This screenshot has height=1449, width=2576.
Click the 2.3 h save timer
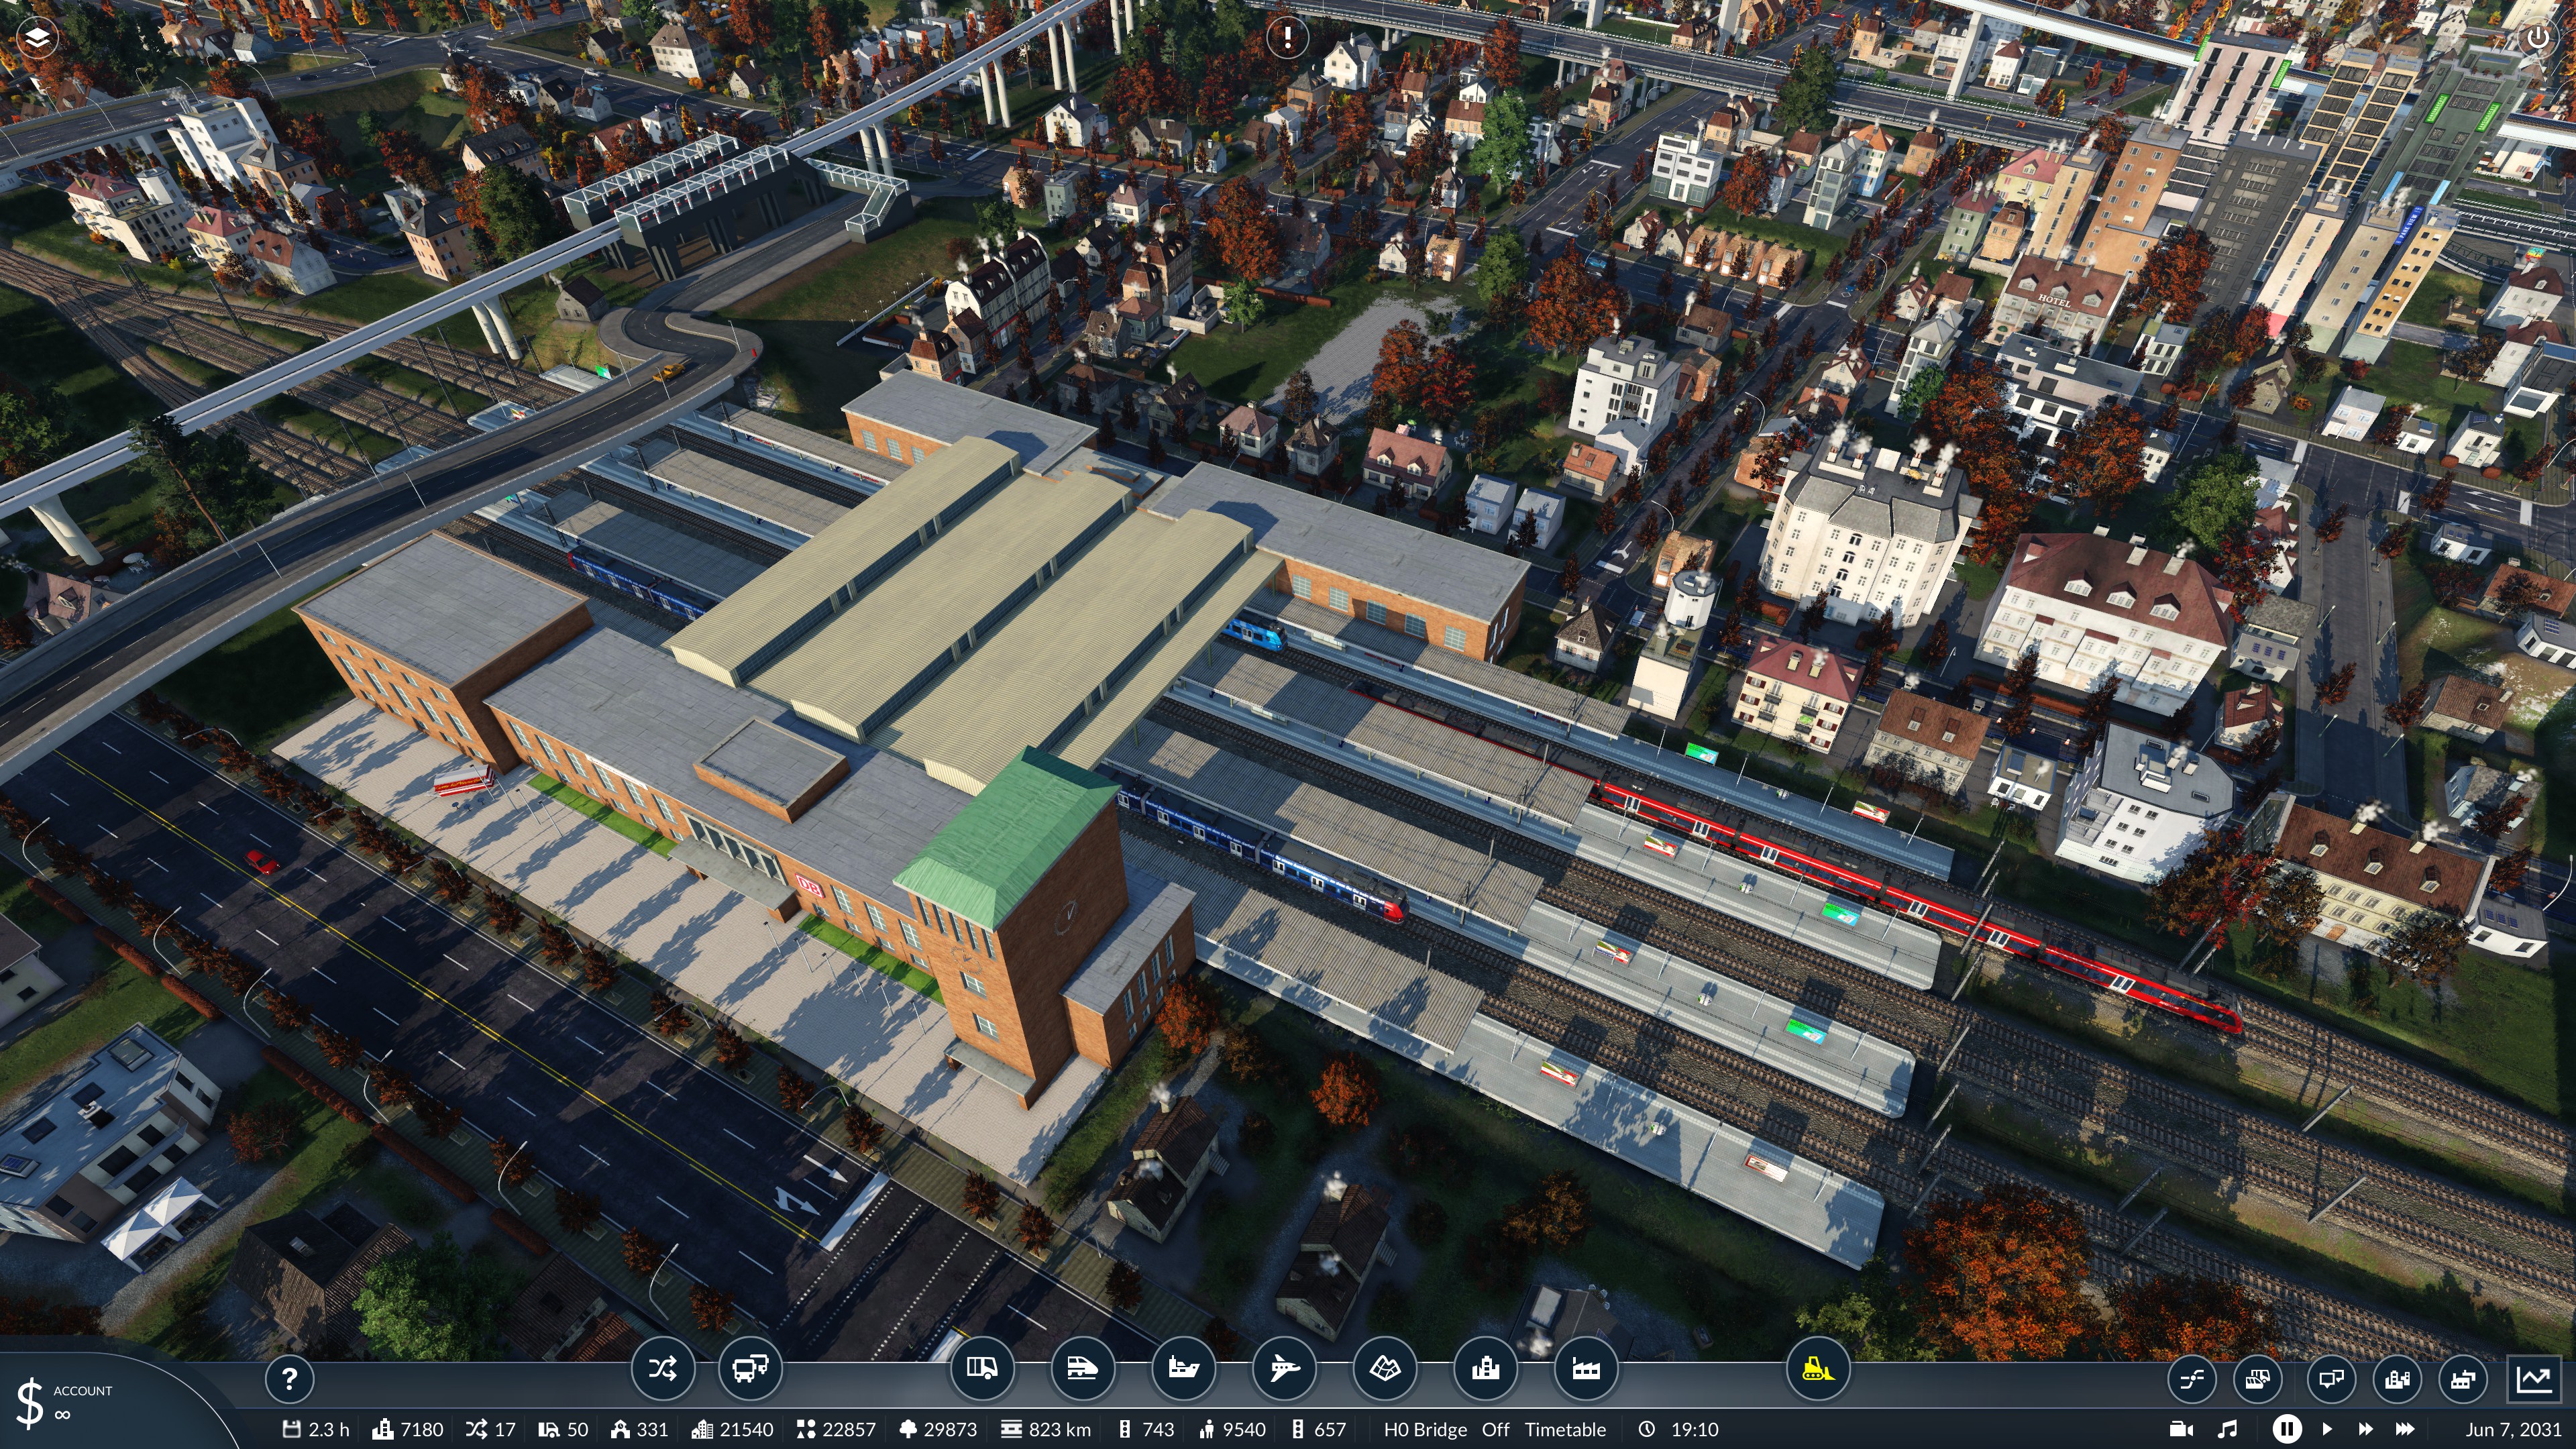pyautogui.click(x=316, y=1429)
